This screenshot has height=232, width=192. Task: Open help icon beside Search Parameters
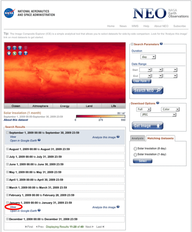click(161, 44)
